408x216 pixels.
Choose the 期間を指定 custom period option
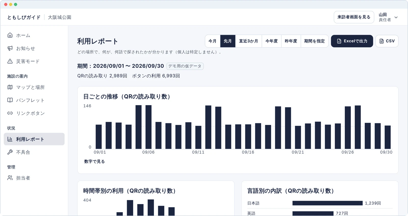tap(314, 41)
